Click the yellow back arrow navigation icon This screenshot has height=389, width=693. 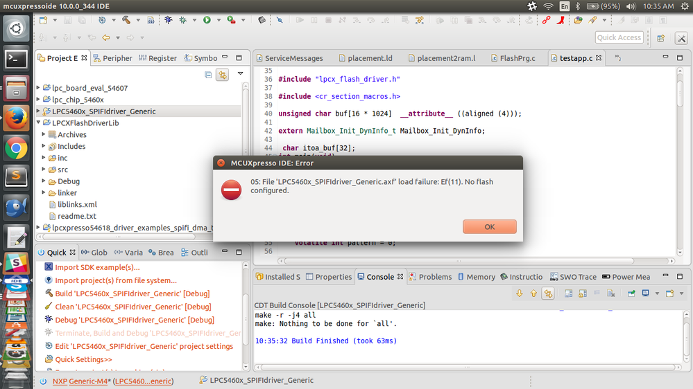pyautogui.click(x=106, y=37)
